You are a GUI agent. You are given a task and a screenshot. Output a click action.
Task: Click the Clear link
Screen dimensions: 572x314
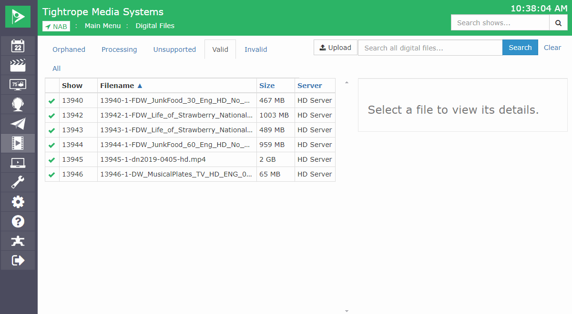[x=552, y=48]
